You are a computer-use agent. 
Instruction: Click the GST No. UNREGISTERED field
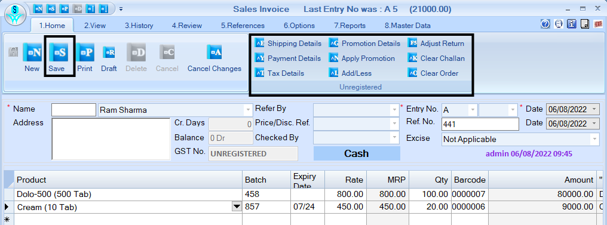[253, 153]
